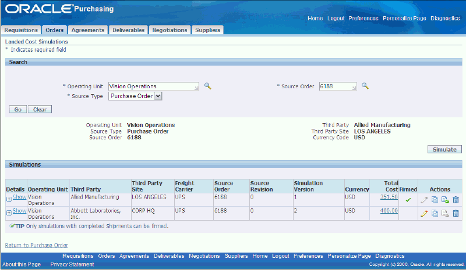Click the Clear button
This screenshot has width=466, height=270.
[x=40, y=109]
